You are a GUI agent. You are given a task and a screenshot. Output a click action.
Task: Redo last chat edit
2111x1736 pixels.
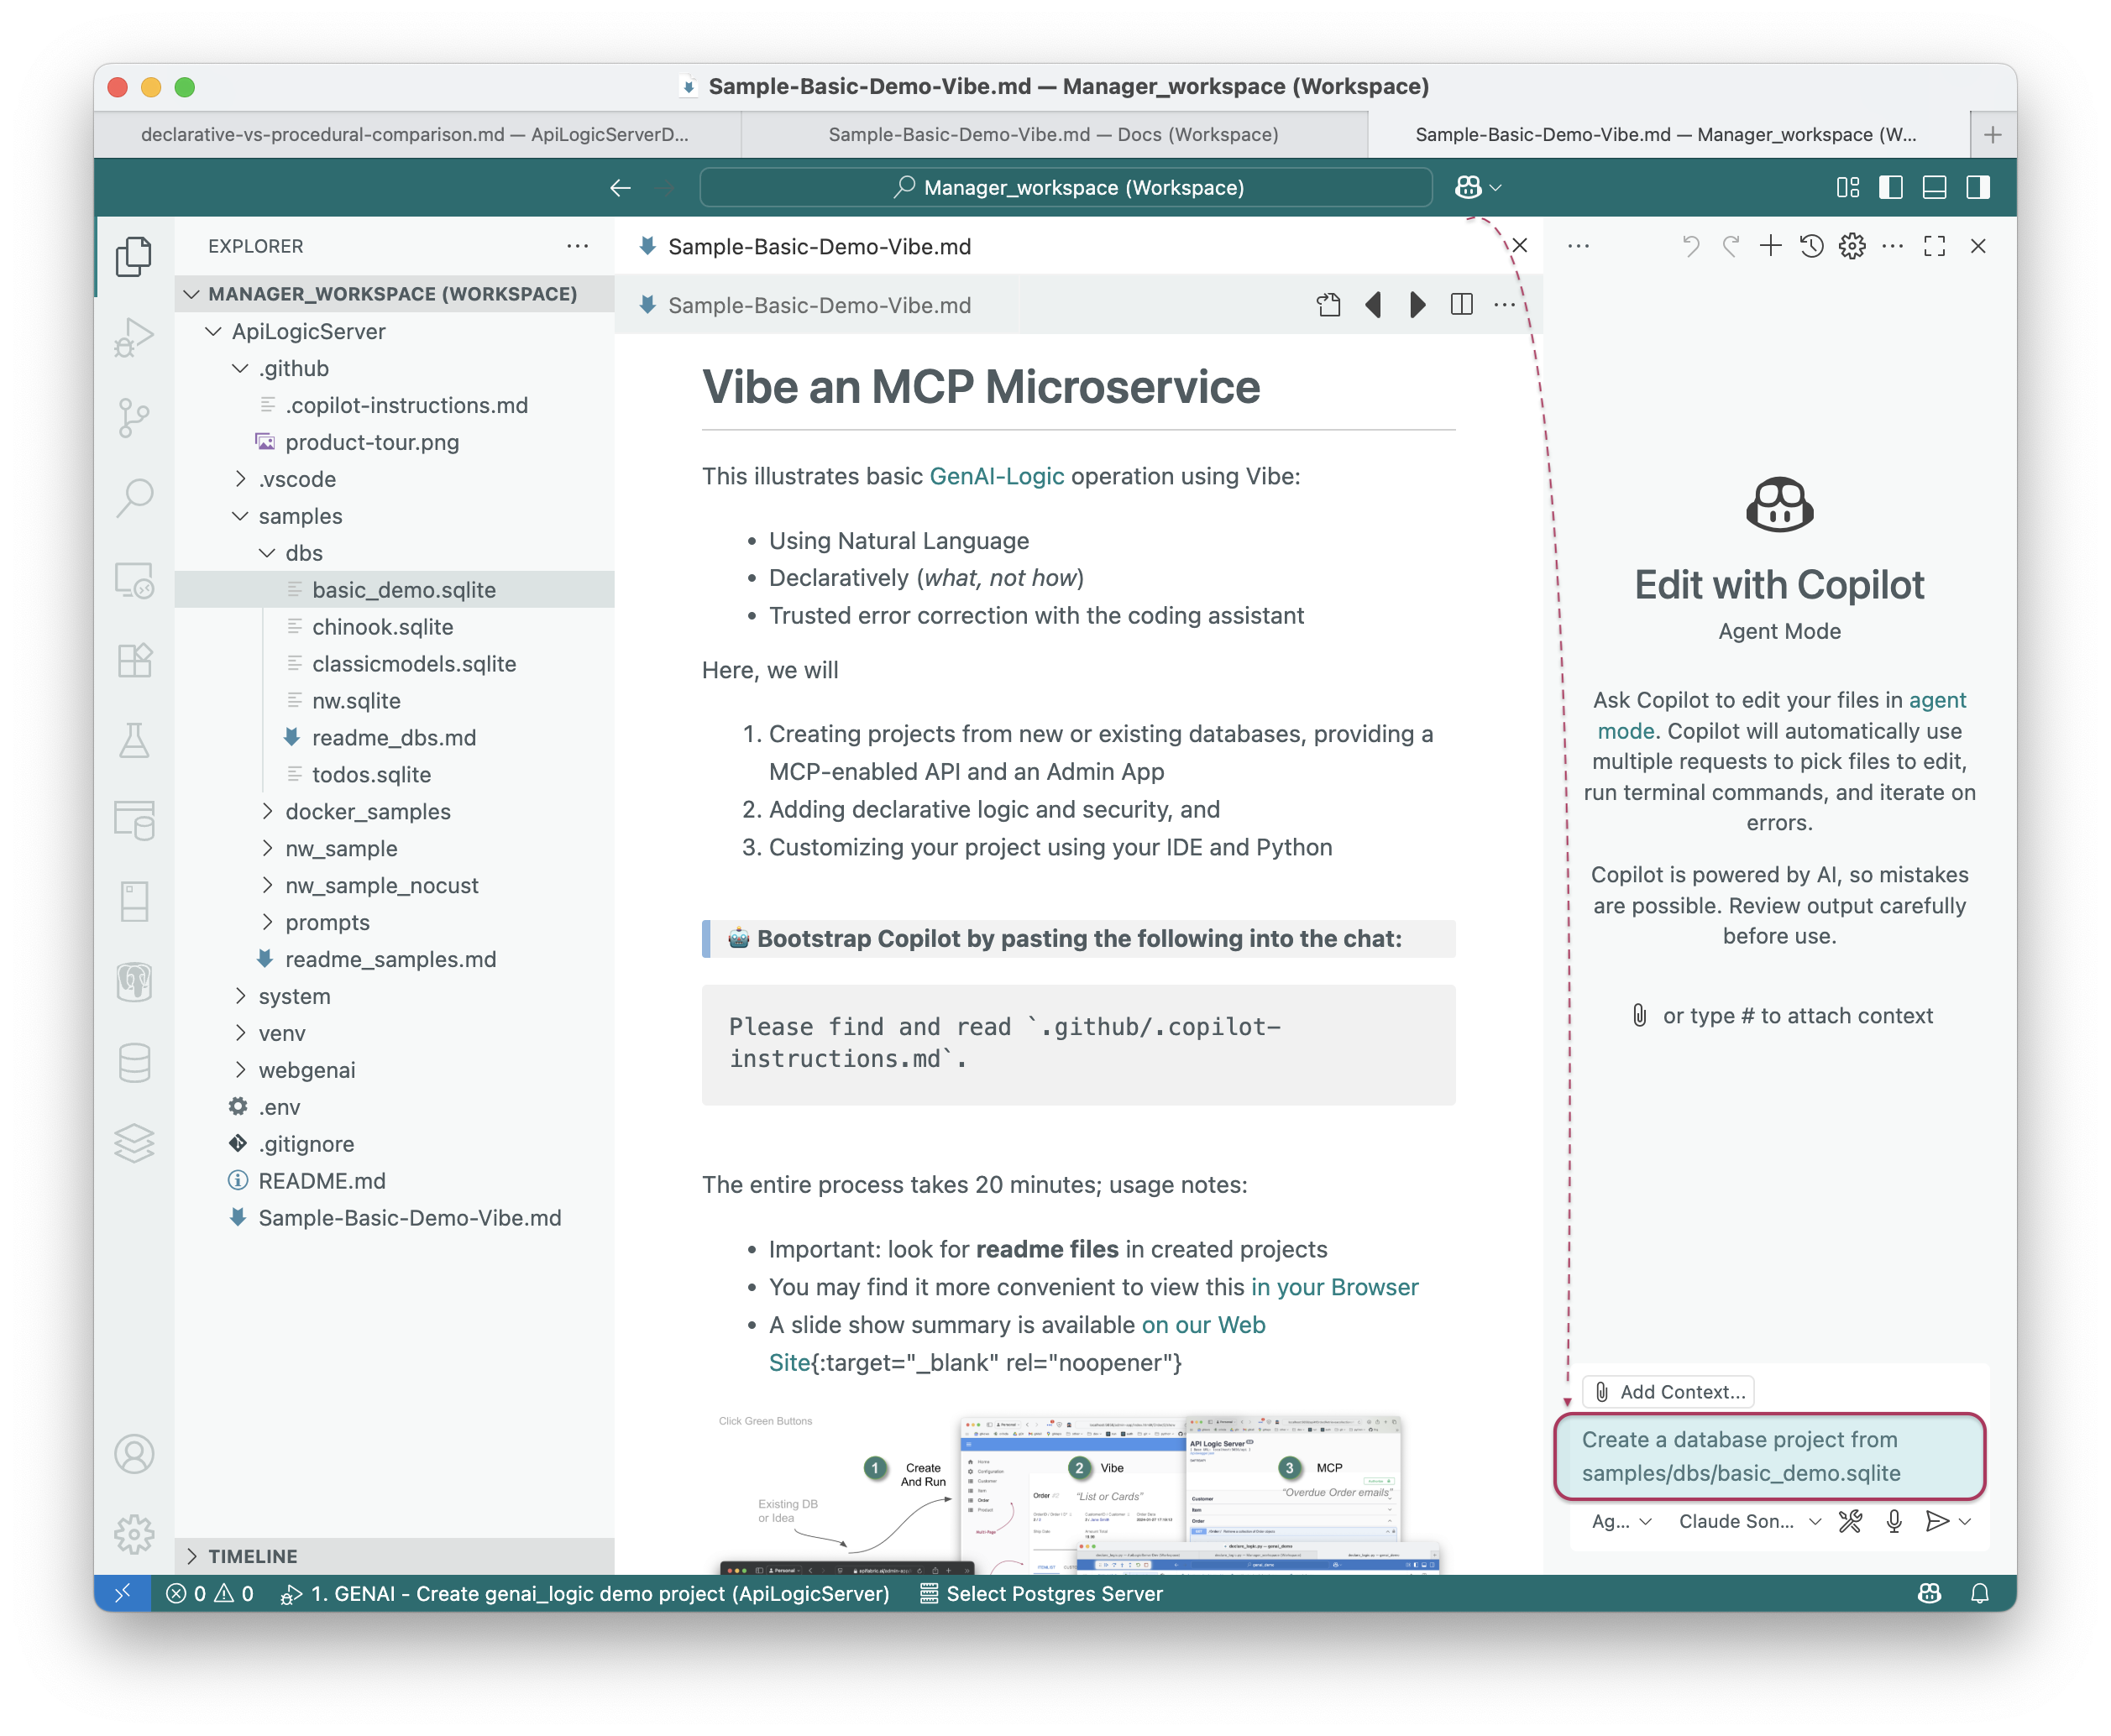1730,246
